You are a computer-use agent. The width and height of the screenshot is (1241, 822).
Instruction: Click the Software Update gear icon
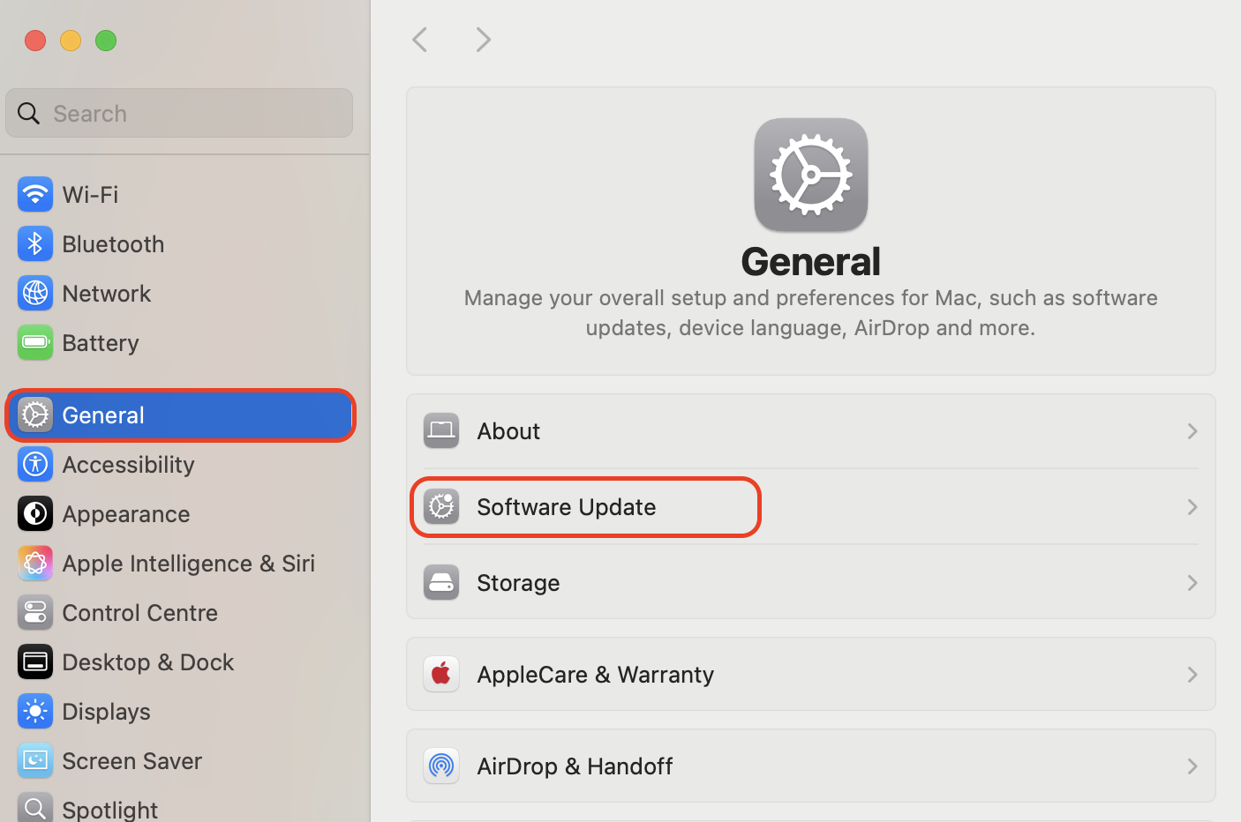click(x=441, y=506)
